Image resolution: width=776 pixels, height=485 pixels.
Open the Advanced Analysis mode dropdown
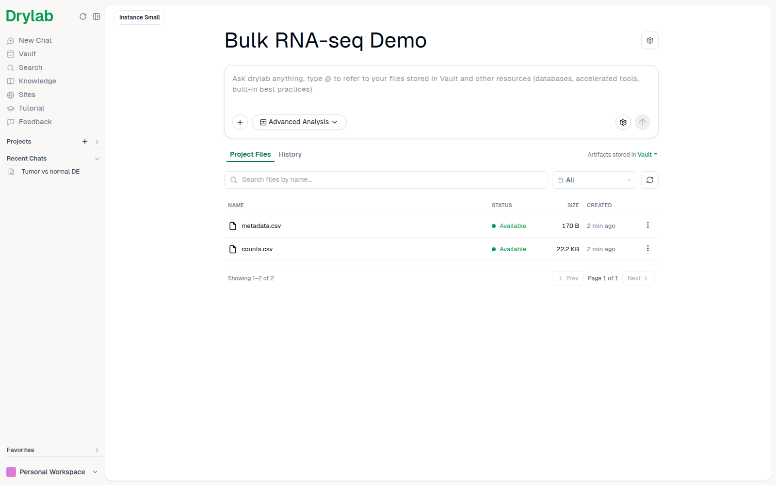tap(299, 122)
